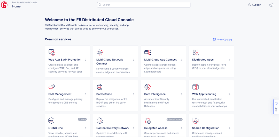Click the Shared Configuration icon
The width and height of the screenshot is (279, 137).
(x=196, y=121)
